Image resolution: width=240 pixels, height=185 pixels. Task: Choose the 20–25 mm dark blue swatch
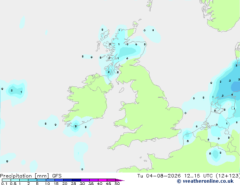(68, 180)
